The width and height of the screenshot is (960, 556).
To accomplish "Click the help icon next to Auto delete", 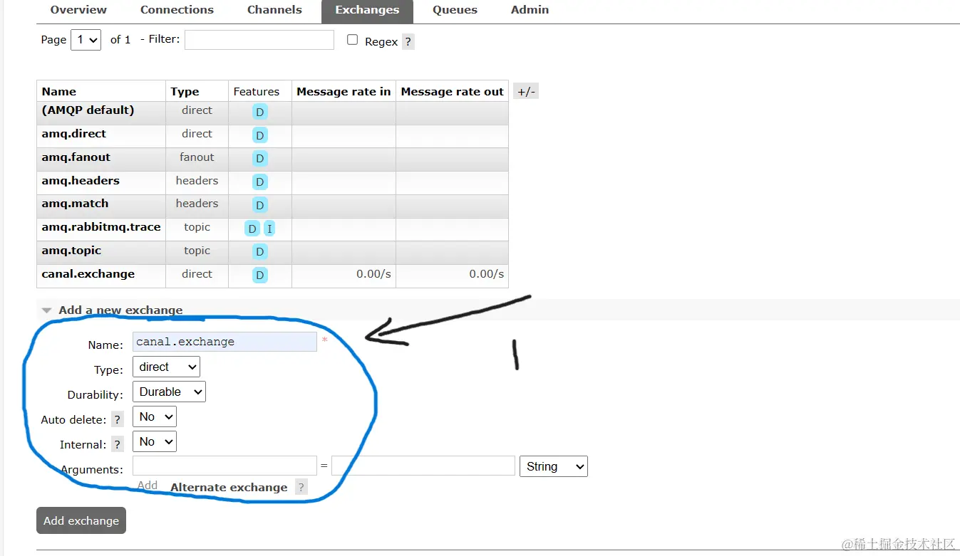I will [x=117, y=419].
